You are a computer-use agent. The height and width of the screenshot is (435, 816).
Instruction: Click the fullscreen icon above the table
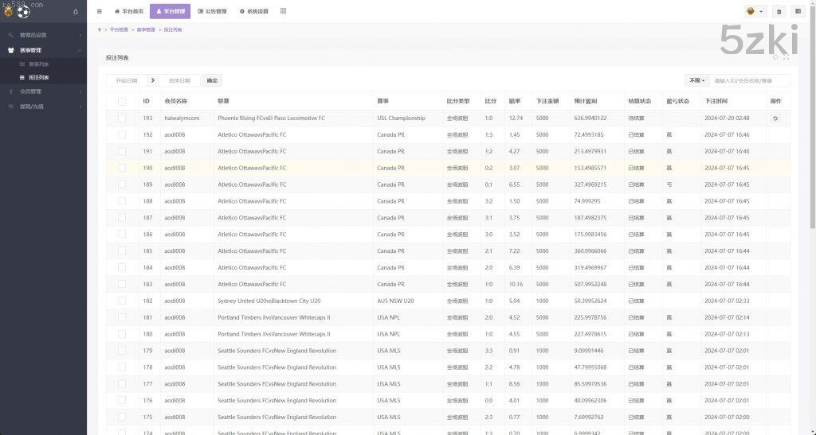point(786,57)
